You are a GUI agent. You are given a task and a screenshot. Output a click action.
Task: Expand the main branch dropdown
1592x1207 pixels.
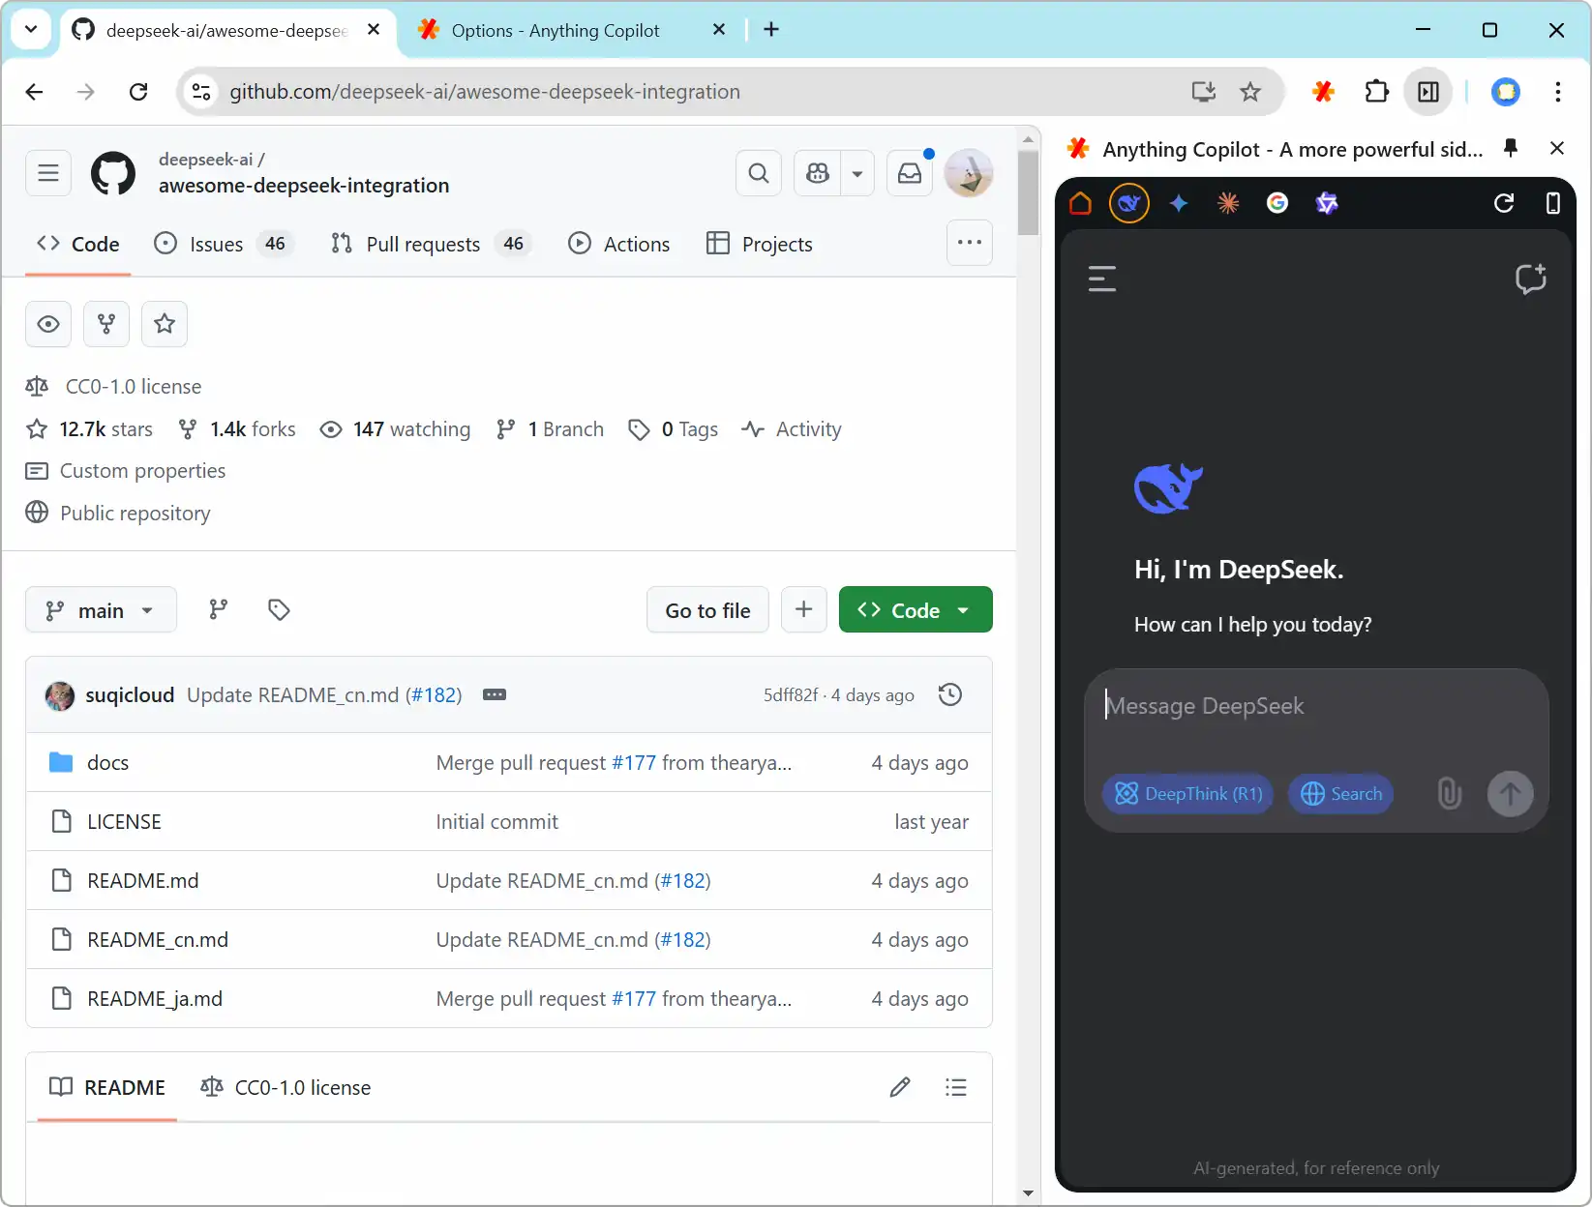click(x=101, y=610)
